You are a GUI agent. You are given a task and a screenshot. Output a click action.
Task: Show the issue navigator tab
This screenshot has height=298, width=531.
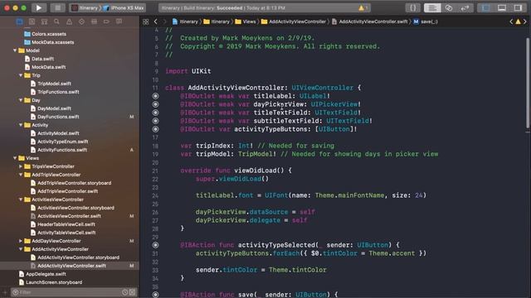(69, 22)
